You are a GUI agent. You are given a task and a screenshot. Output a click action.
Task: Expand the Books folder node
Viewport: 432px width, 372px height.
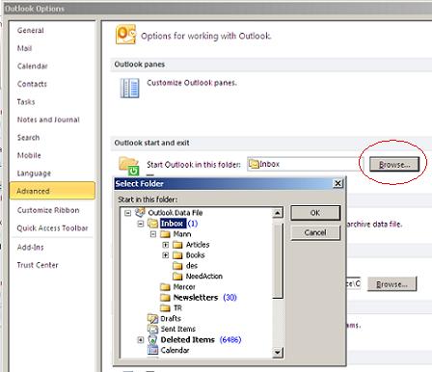[166, 255]
